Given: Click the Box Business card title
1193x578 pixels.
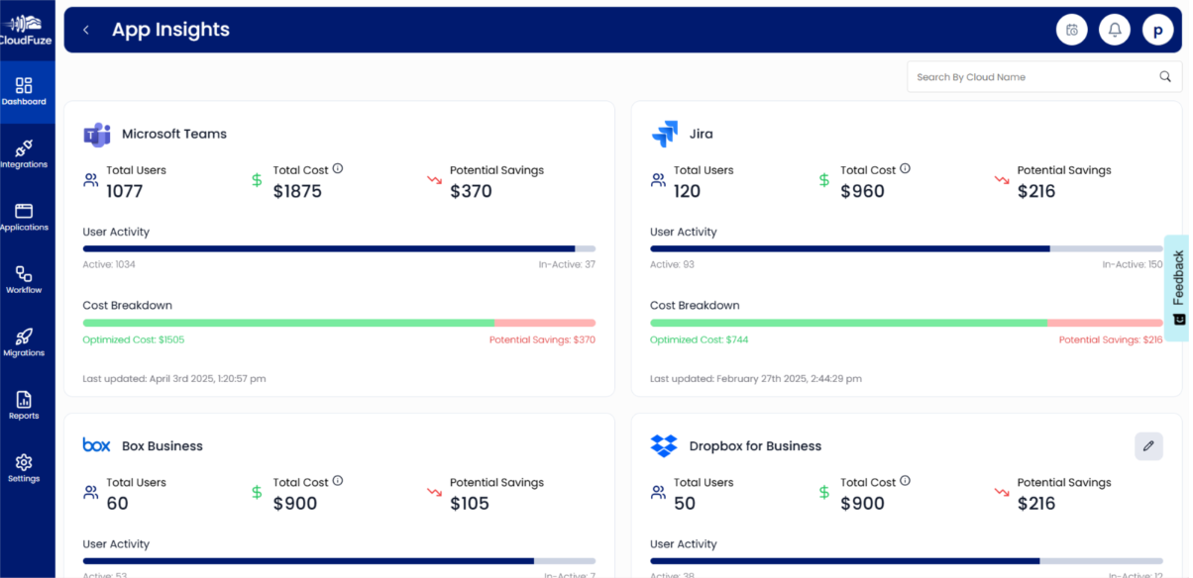Looking at the screenshot, I should pos(163,446).
